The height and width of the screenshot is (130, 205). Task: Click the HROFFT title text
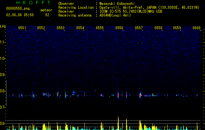pyautogui.click(x=34, y=3)
